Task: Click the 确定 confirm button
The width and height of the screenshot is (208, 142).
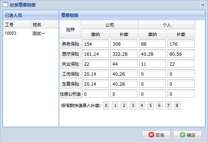Action: pyautogui.click(x=187, y=135)
